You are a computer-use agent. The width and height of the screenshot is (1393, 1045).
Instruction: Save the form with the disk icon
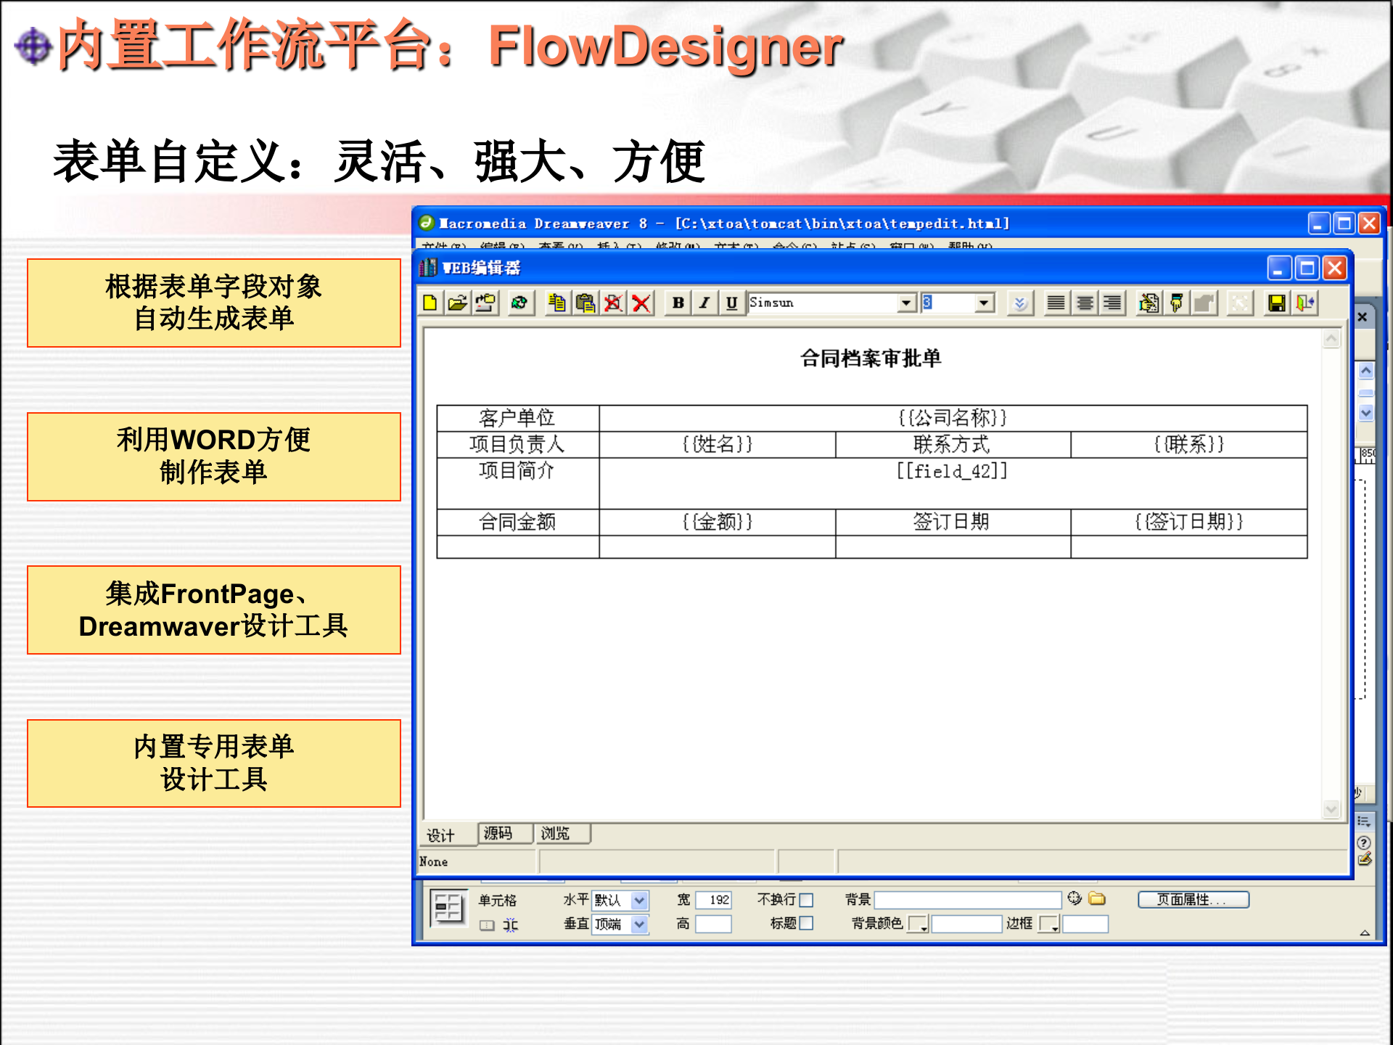[x=1277, y=303]
